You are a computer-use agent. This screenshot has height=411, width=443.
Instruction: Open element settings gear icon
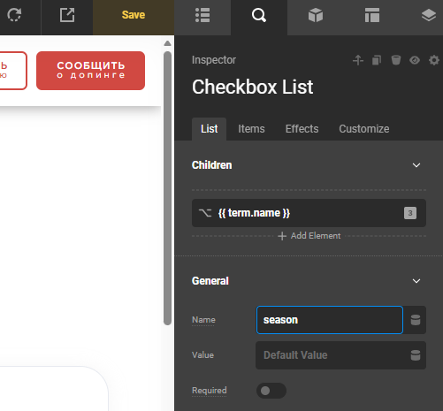[434, 60]
